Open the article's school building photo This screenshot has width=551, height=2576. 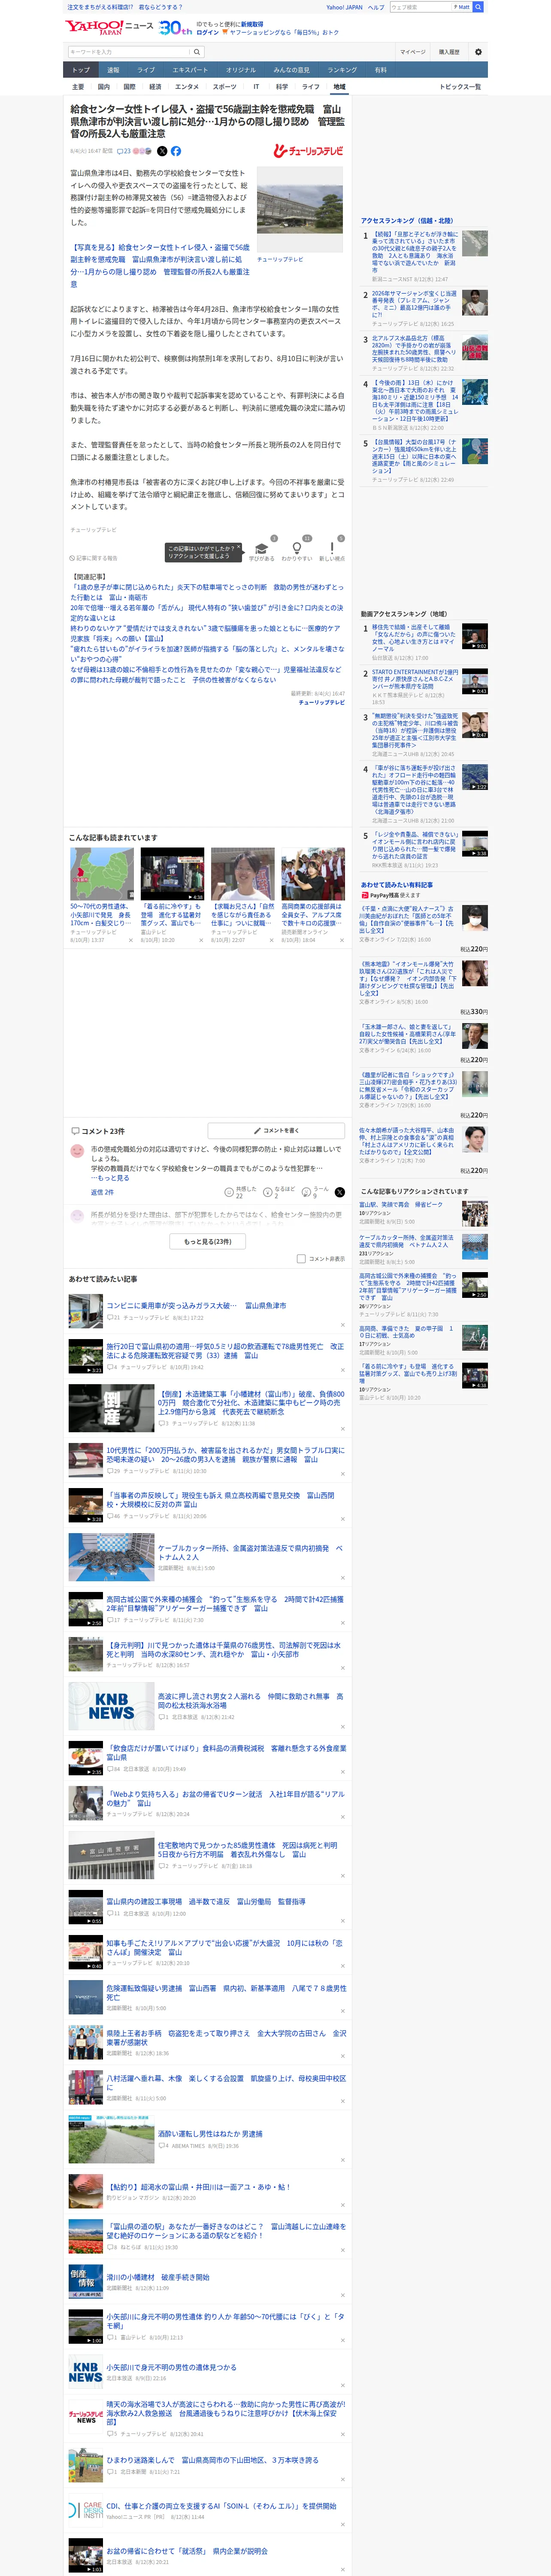[299, 210]
